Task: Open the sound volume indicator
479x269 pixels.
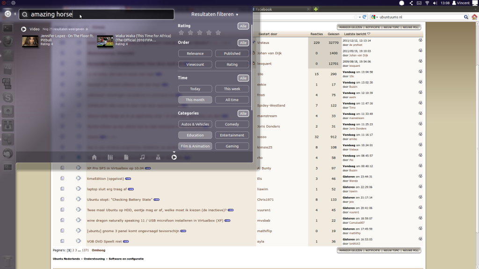Action: coord(437,3)
